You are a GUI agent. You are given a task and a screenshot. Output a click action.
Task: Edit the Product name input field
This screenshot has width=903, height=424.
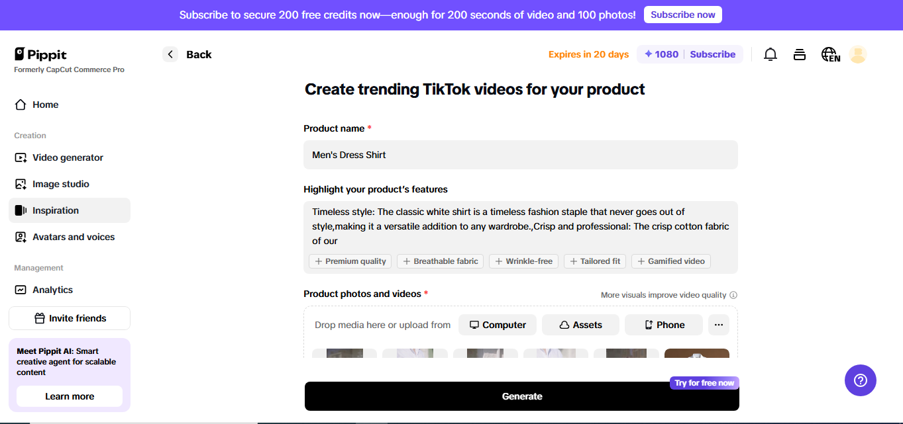click(520, 154)
